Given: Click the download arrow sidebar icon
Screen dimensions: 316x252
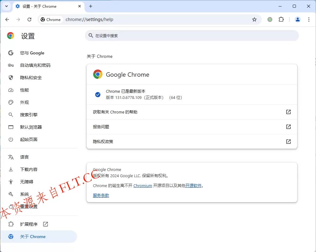Looking at the screenshot, I should pyautogui.click(x=11, y=169).
